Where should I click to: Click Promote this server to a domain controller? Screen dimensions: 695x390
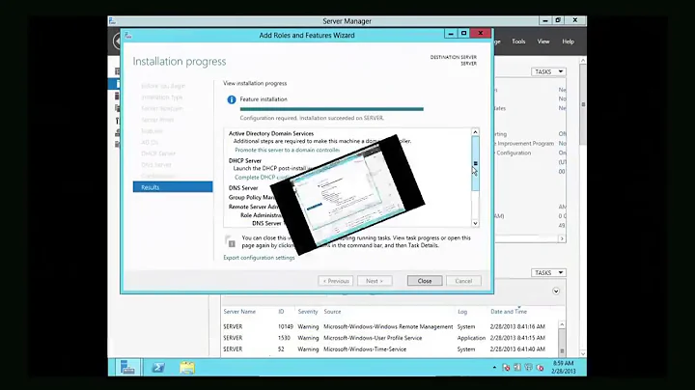[288, 150]
